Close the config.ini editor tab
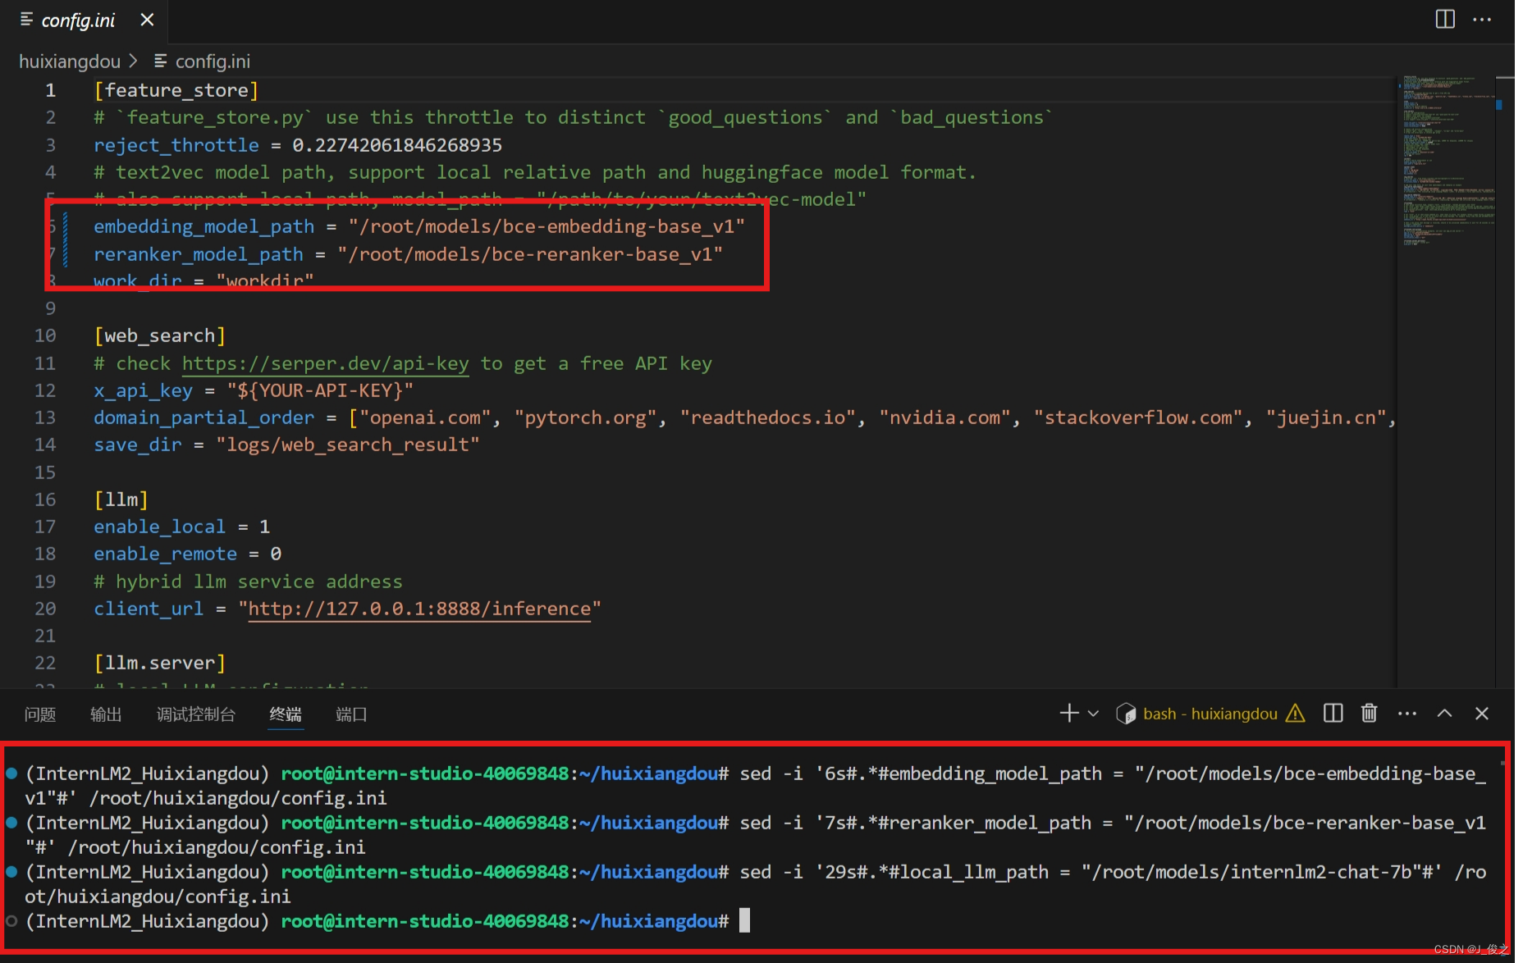Viewport: 1523px width, 963px height. [147, 20]
